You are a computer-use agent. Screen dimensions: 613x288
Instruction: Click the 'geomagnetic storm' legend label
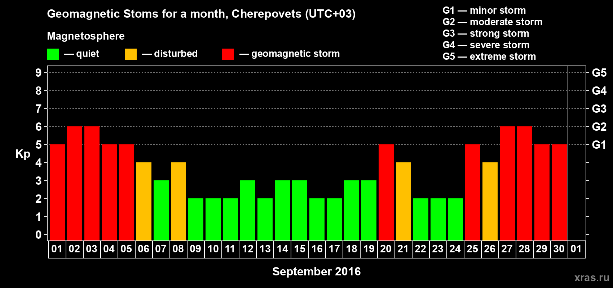point(296,54)
